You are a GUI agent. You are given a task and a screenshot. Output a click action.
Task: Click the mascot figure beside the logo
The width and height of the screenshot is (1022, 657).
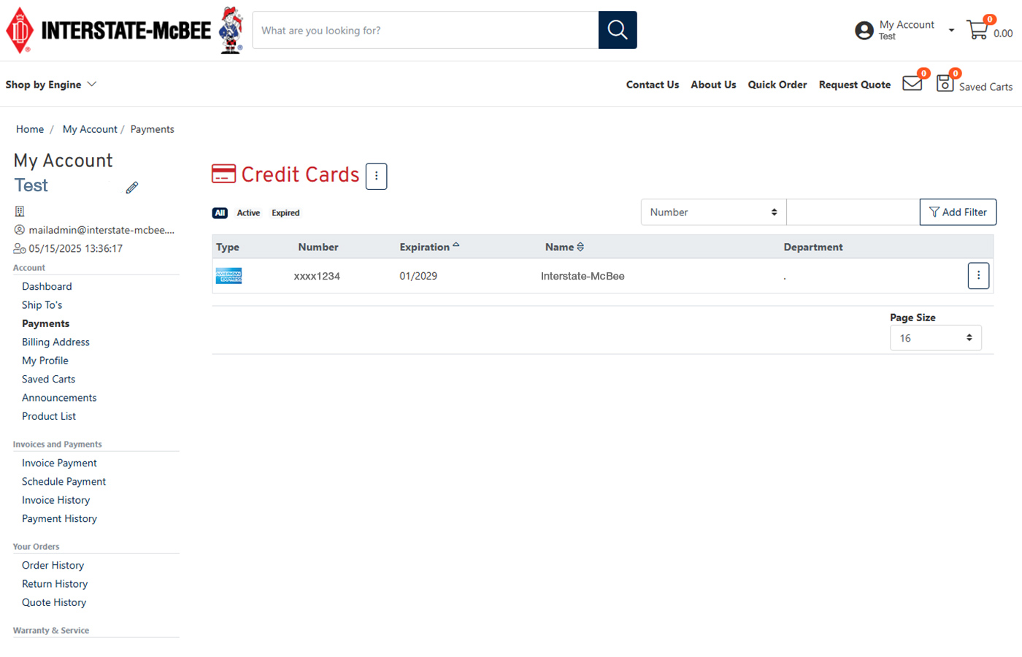click(231, 30)
